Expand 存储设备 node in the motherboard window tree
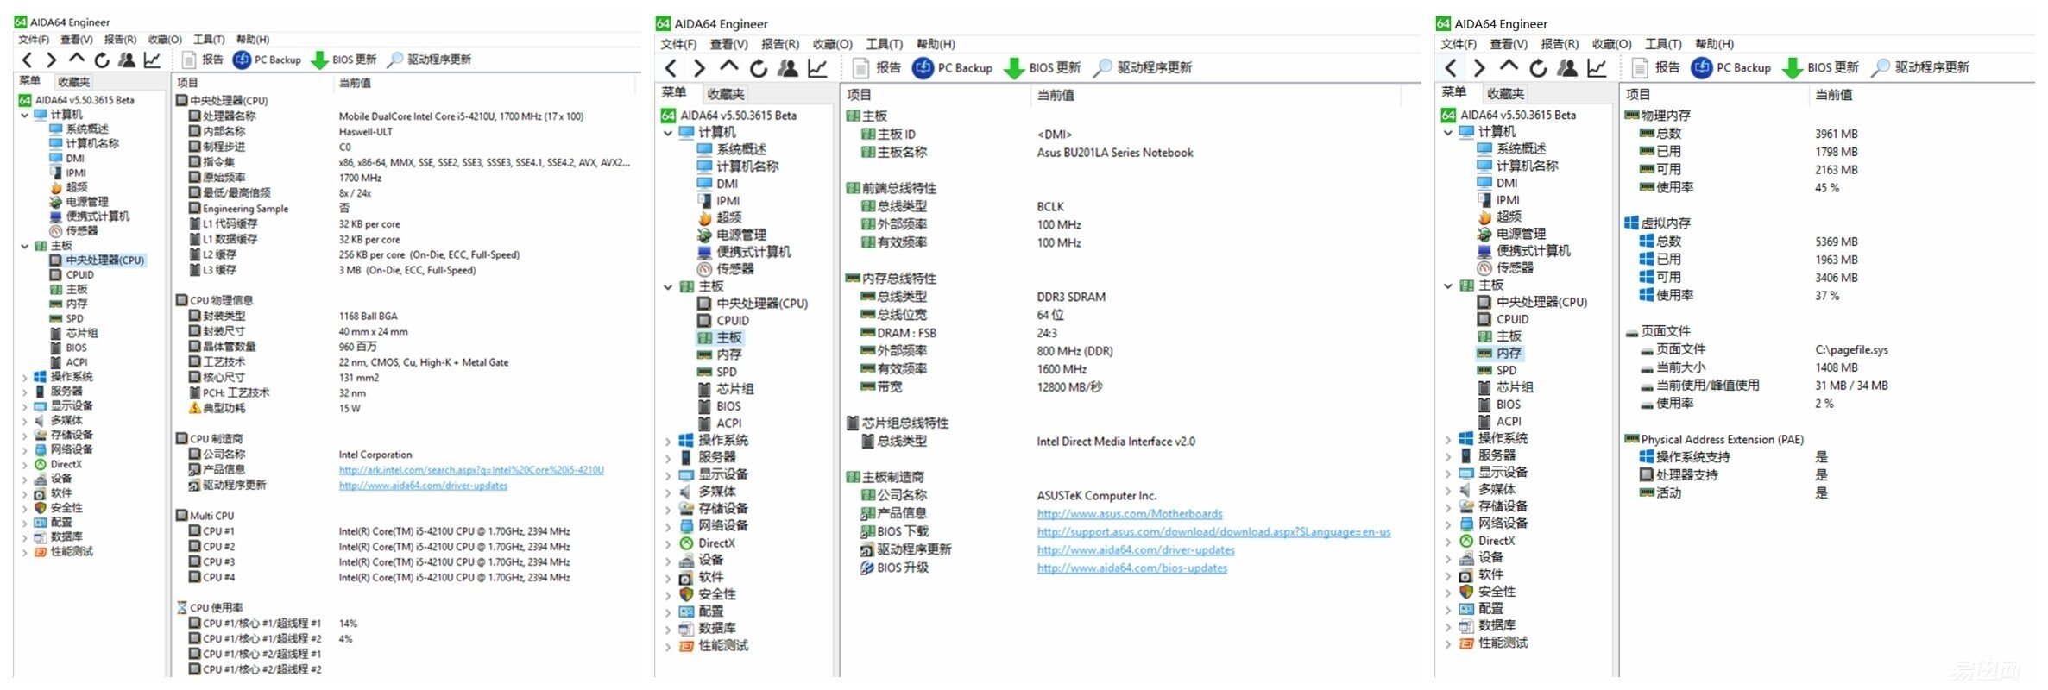The width and height of the screenshot is (2048, 690). (x=668, y=509)
